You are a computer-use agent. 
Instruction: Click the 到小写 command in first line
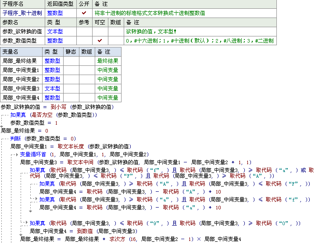tap(59, 107)
